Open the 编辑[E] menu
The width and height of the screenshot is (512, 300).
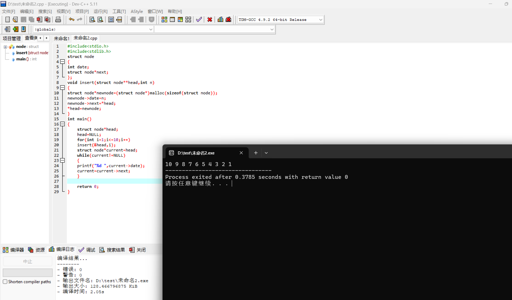click(x=27, y=11)
